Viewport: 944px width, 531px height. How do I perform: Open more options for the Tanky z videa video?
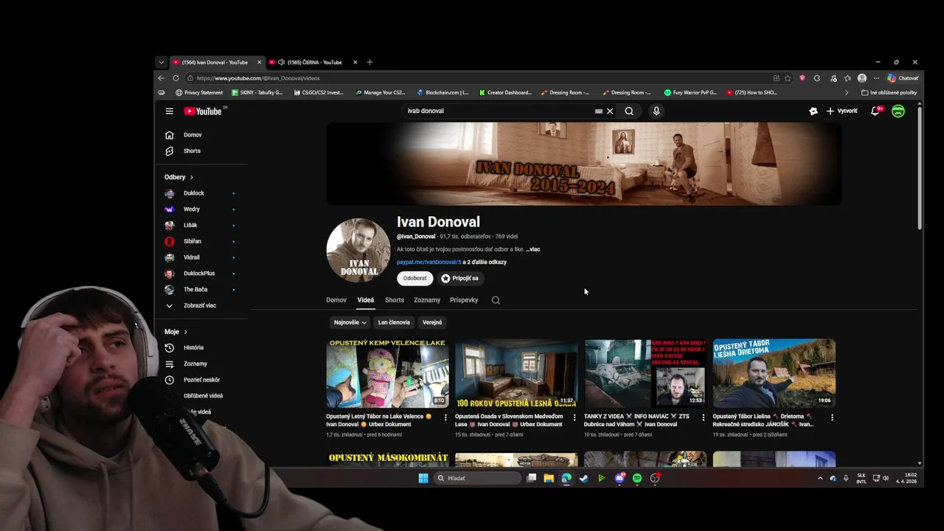pyautogui.click(x=703, y=417)
